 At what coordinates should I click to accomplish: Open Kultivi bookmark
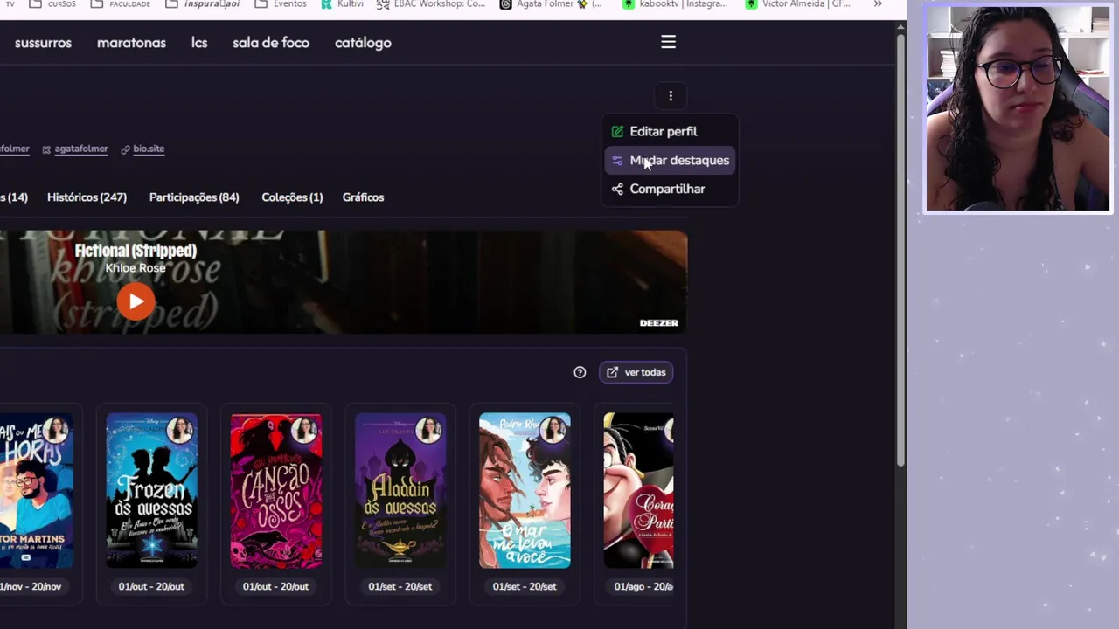coord(342,4)
